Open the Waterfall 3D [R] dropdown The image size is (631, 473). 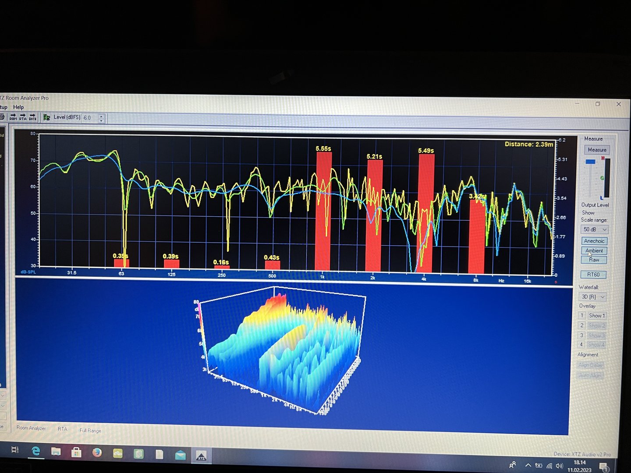pos(593,297)
